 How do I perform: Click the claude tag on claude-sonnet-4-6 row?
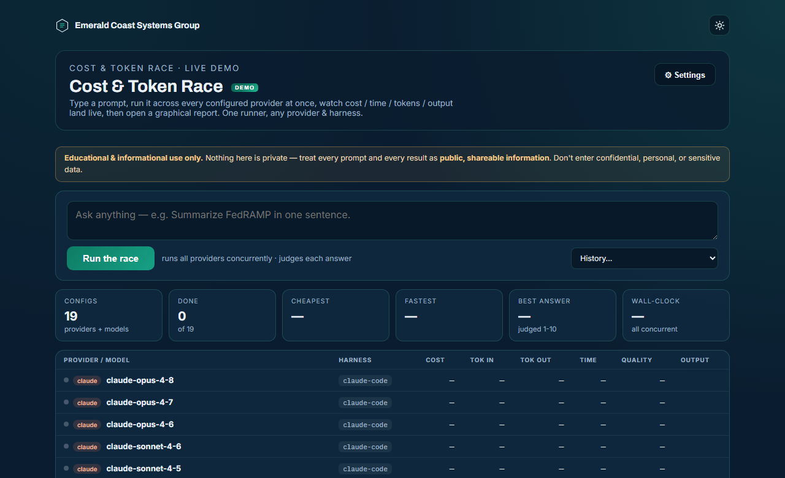87,447
